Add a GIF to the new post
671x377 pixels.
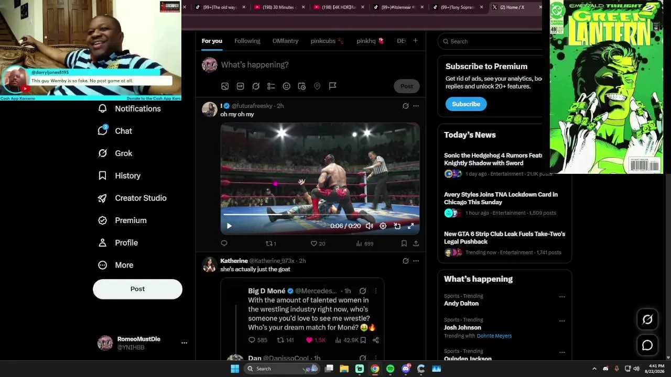coord(241,86)
